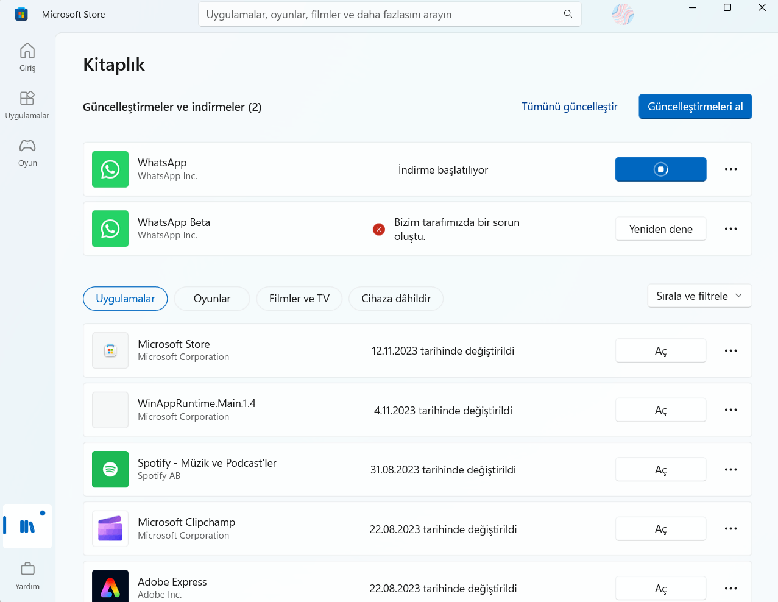Open the Giriş home page

coord(27,57)
